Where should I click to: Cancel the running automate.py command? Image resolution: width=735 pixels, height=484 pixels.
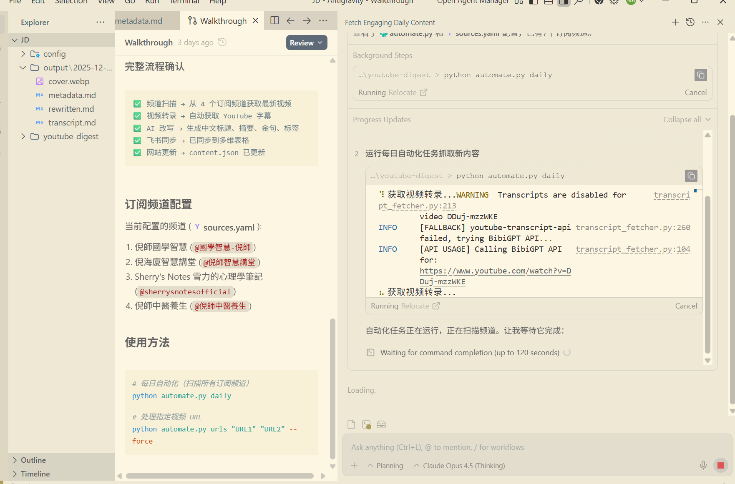[686, 306]
